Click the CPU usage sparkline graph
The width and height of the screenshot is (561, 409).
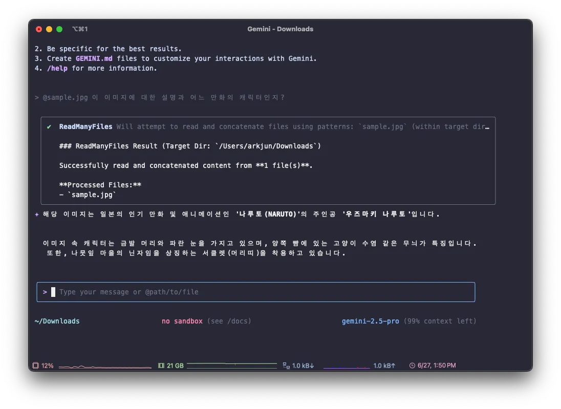(x=105, y=367)
